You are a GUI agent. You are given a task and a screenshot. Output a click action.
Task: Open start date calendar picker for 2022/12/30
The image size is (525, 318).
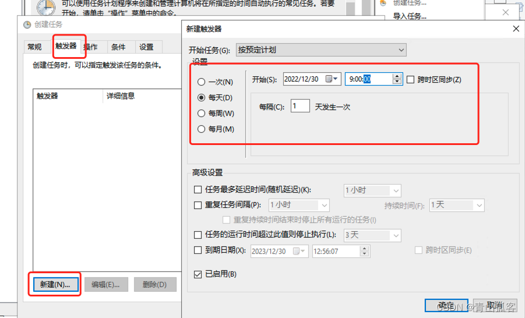coord(332,79)
